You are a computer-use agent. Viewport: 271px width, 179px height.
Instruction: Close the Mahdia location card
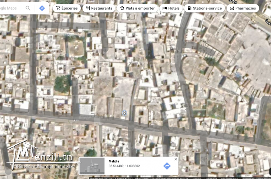click(x=175, y=159)
